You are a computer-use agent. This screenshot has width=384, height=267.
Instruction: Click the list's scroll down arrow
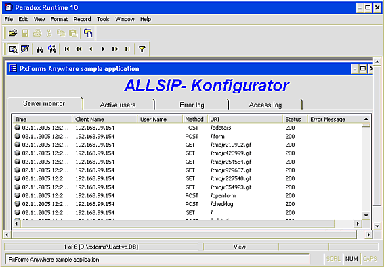[x=366, y=215]
